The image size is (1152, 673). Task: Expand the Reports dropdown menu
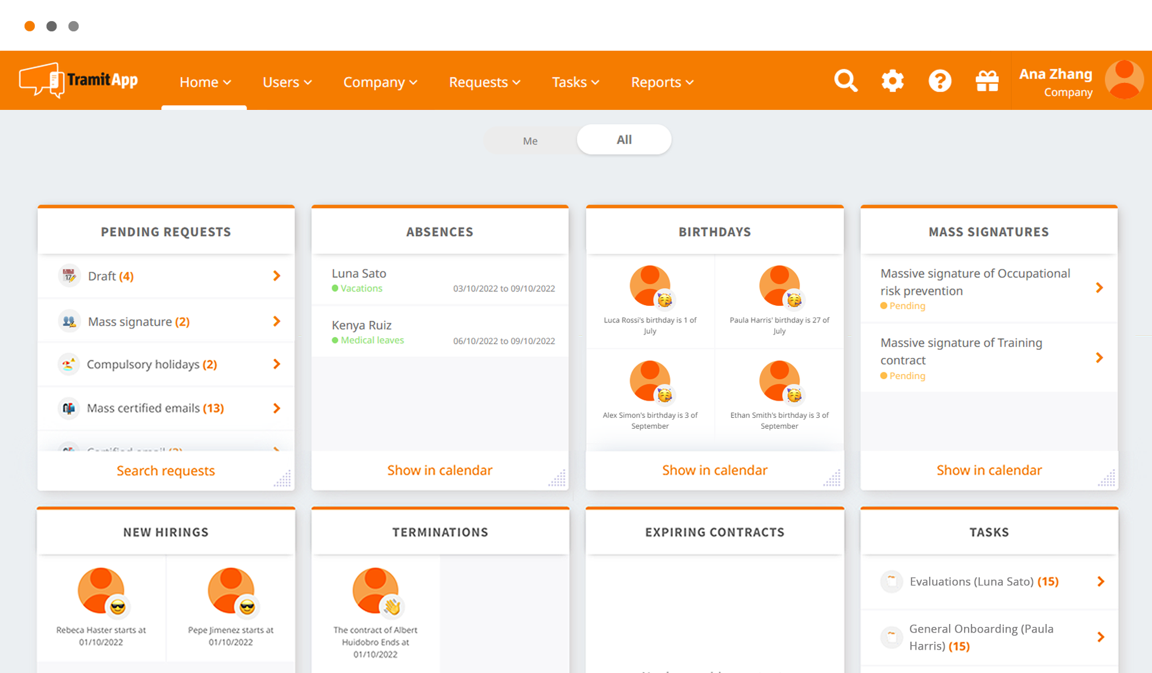point(662,82)
